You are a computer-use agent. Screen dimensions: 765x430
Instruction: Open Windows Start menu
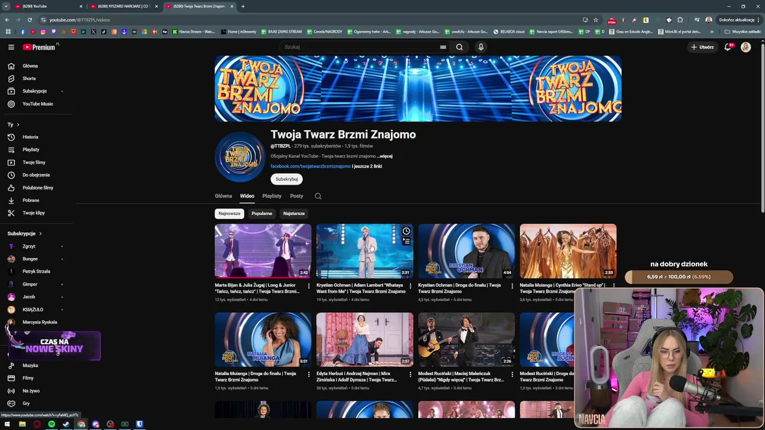pyautogui.click(x=7, y=424)
